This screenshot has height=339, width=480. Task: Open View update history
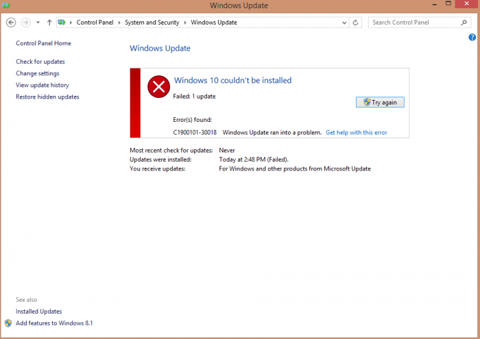point(42,85)
